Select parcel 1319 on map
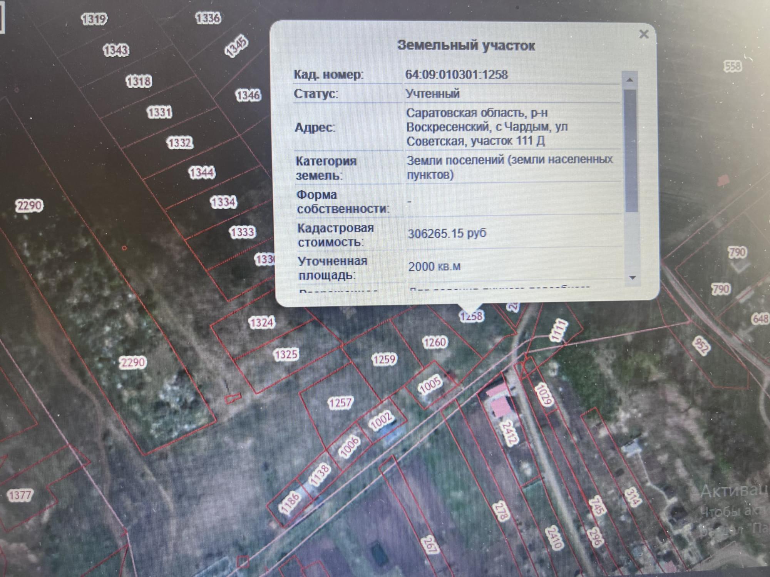This screenshot has height=577, width=770. 94,18
